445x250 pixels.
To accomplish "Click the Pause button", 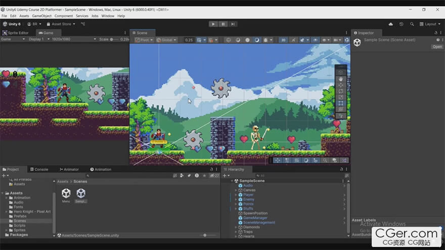I will (x=223, y=24).
